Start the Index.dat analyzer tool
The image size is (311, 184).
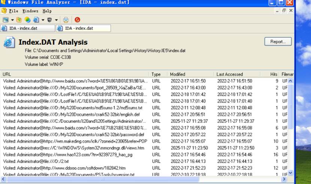tap(36, 20)
